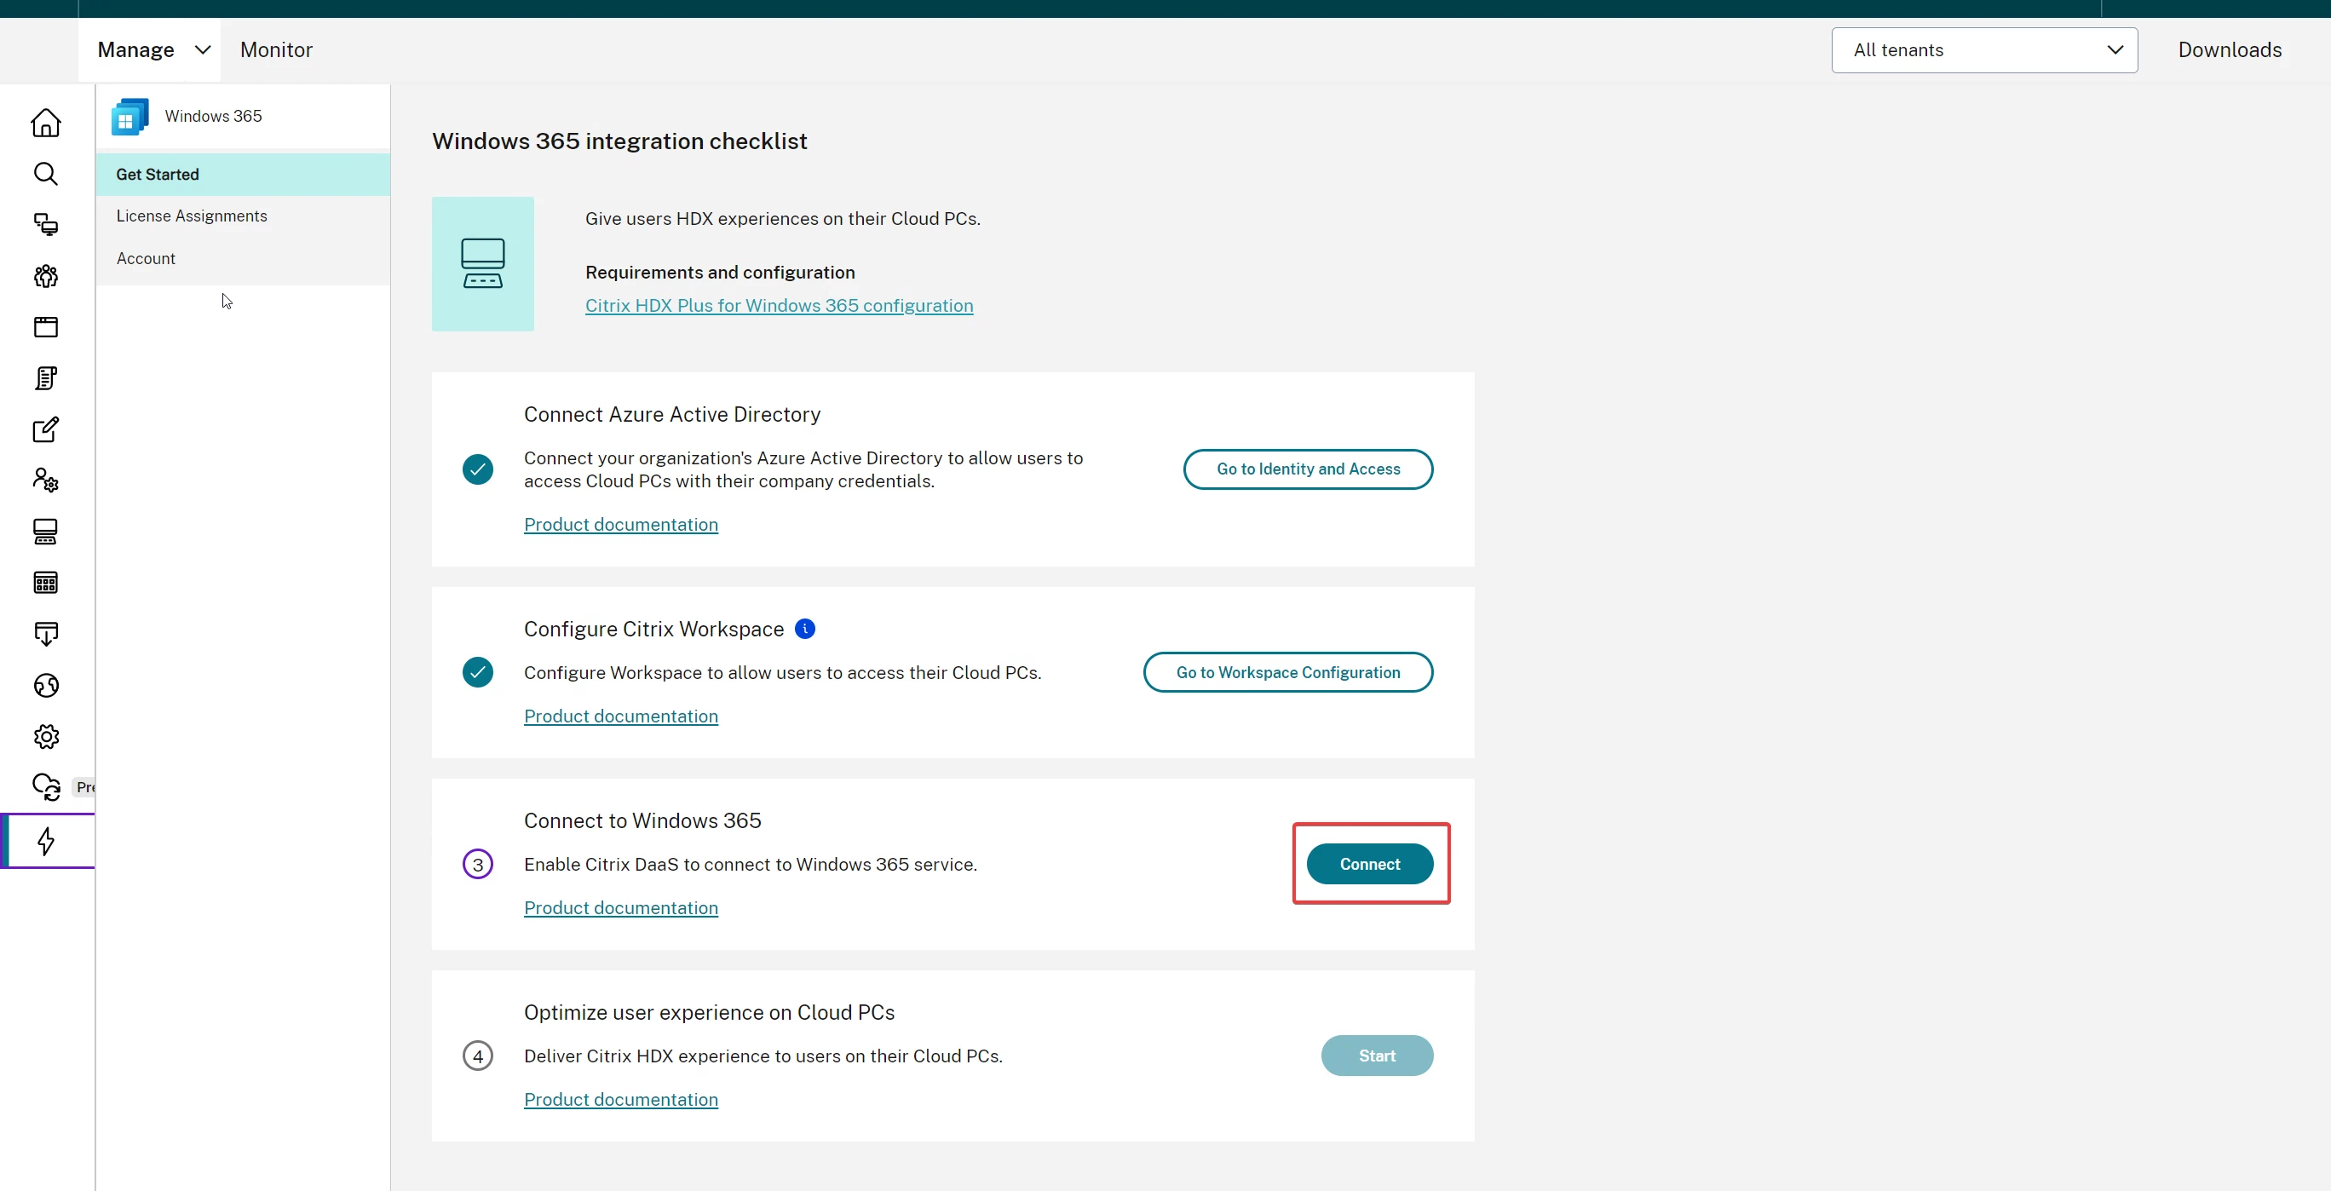Viewport: 2331px width, 1191px height.
Task: Click the info icon beside Configure Citrix Workspace
Action: coord(804,628)
